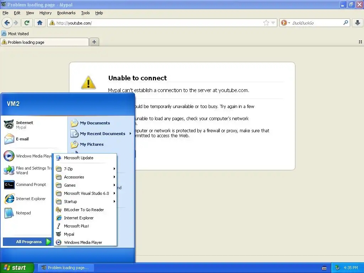Click the browser Back arrow button

(x=7, y=23)
